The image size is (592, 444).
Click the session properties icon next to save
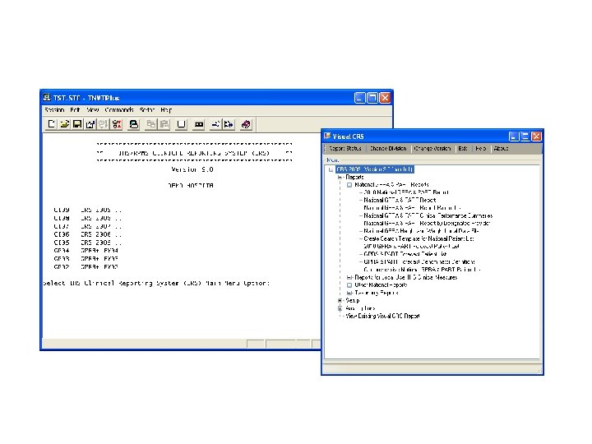(x=90, y=124)
